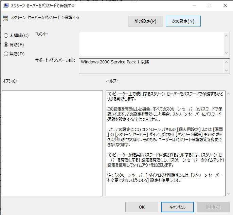Viewport: 233px width, 215px height.
Task: Select the 有効(E) radio button
Action: tap(6, 44)
